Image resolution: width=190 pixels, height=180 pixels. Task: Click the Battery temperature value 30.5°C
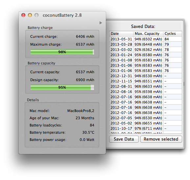[88, 132]
